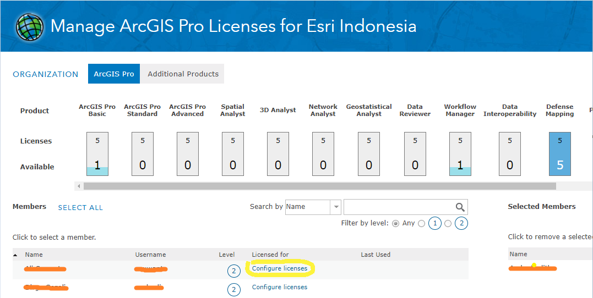Click ArcGIS Pro Standard license bar

point(143,154)
